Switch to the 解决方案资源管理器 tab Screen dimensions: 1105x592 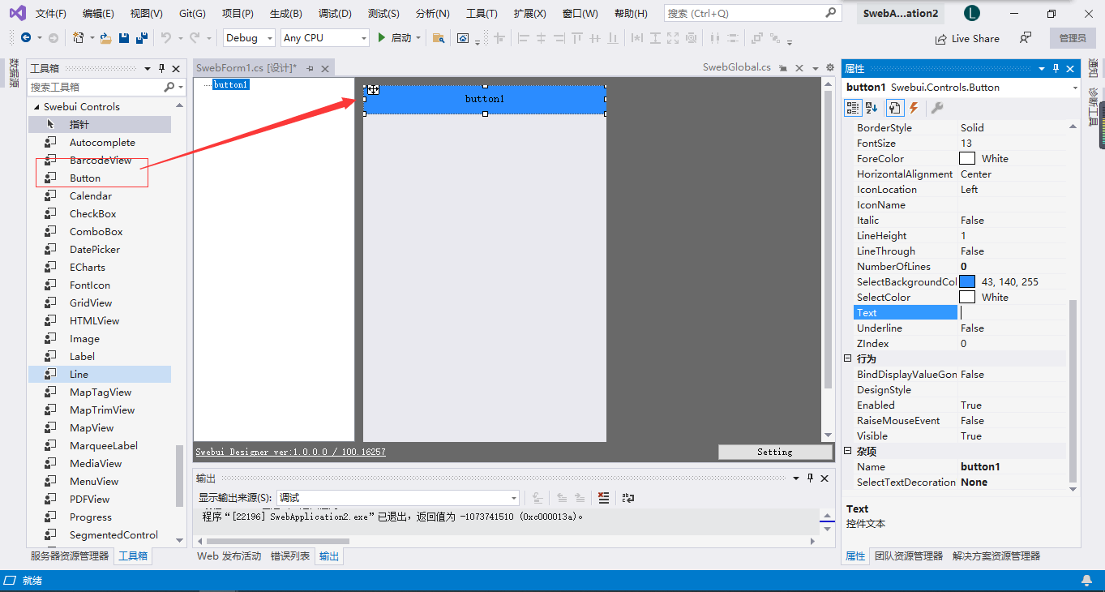pyautogui.click(x=996, y=556)
